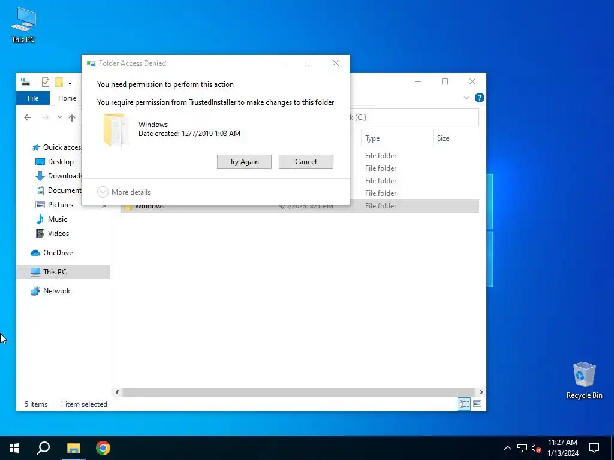The image size is (614, 460).
Task: Expand More details in the dialog
Action: coord(124,192)
